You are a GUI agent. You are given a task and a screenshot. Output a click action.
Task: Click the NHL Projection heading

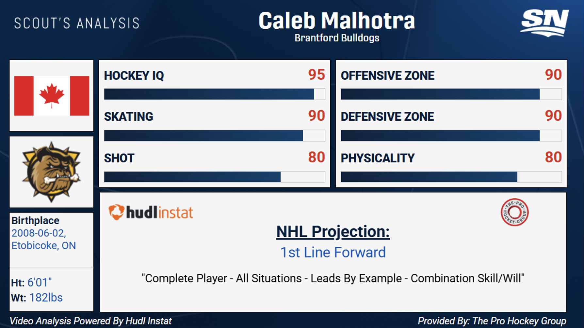(x=333, y=232)
